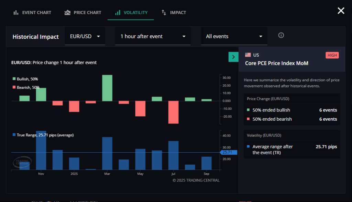Switch to the Event Chart tab

coord(36,13)
